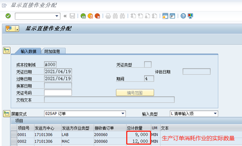Image resolution: width=242 pixels, height=146 pixels.
Task: Click the 凭证日期 date field
Action: pos(58,71)
